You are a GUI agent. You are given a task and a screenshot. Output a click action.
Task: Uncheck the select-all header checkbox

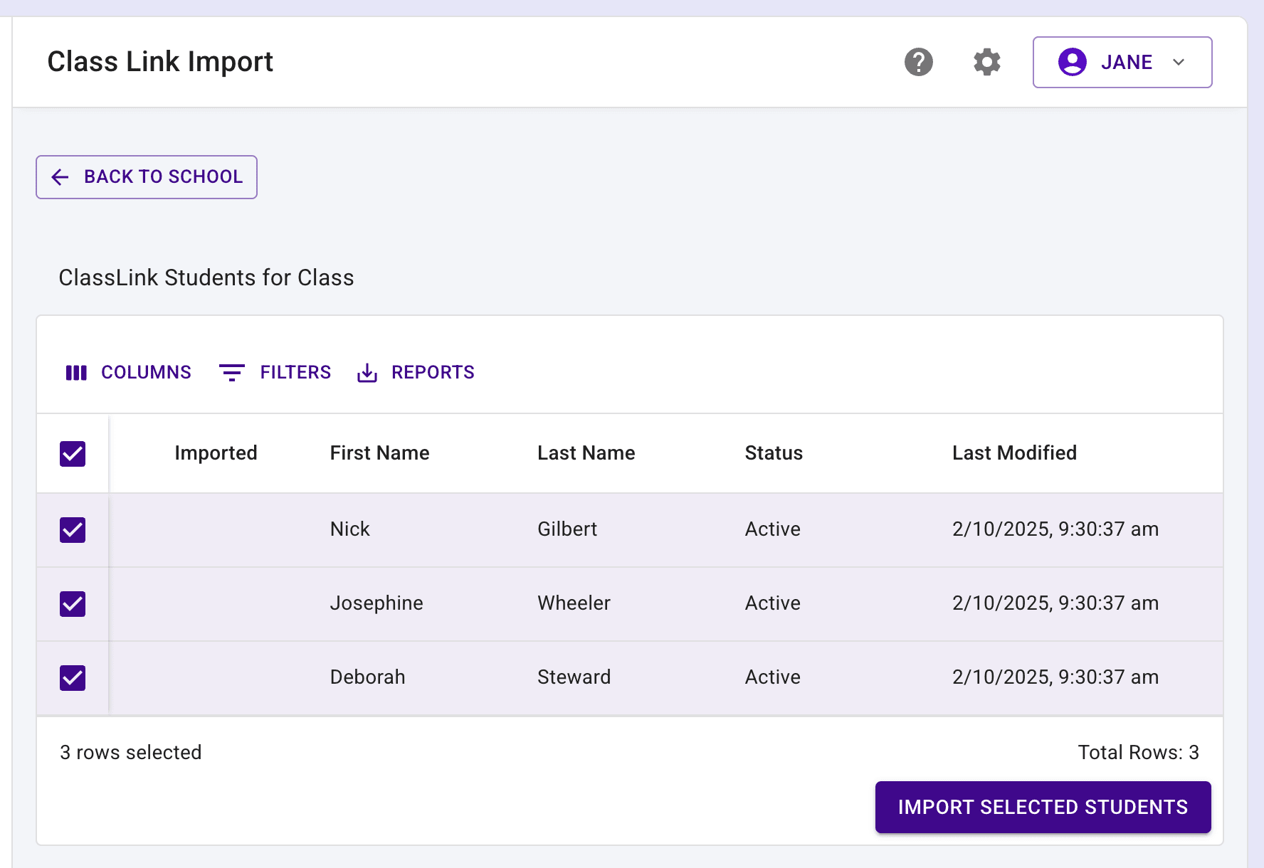(73, 454)
